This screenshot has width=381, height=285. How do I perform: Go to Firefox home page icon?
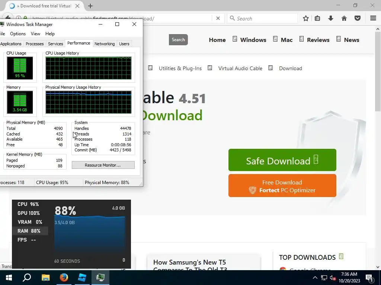[344, 19]
